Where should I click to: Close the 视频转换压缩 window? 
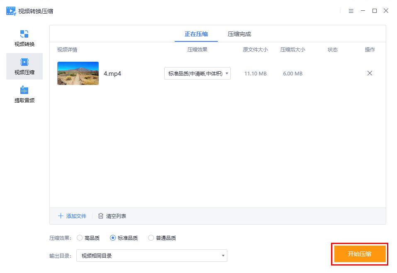click(386, 11)
